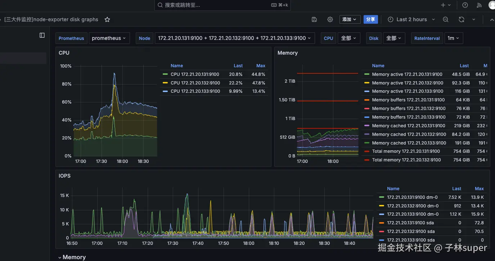
Task: Click the blue 分享 share button
Action: (370, 19)
